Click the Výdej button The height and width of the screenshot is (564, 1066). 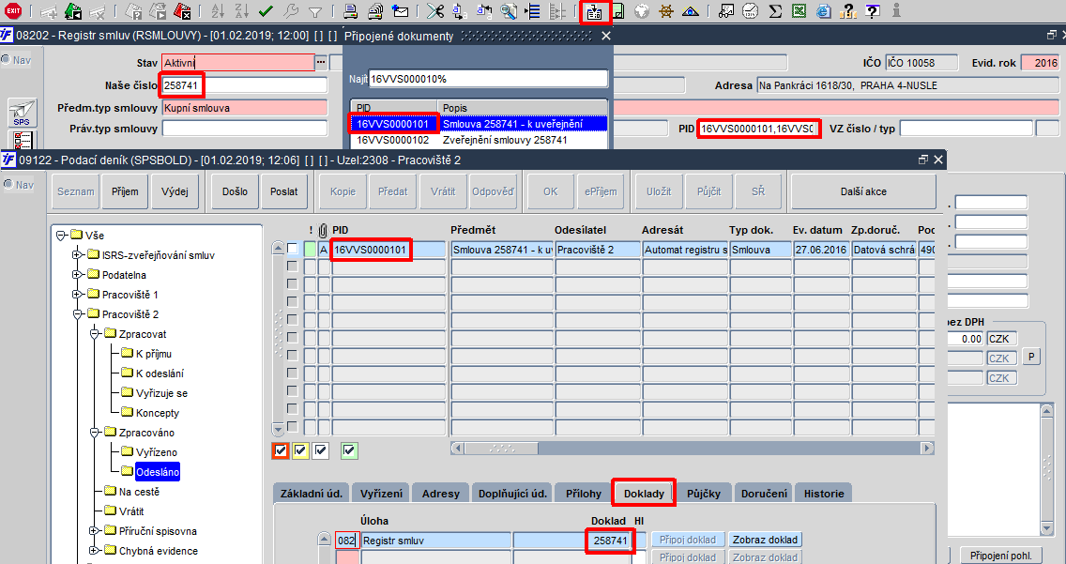point(175,191)
